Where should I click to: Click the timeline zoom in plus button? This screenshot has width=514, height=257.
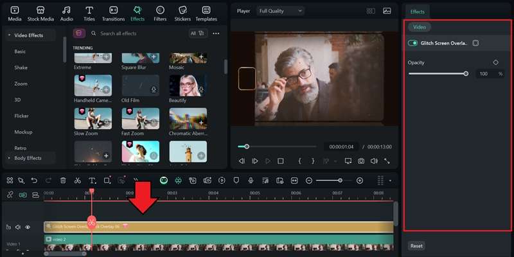(360, 181)
